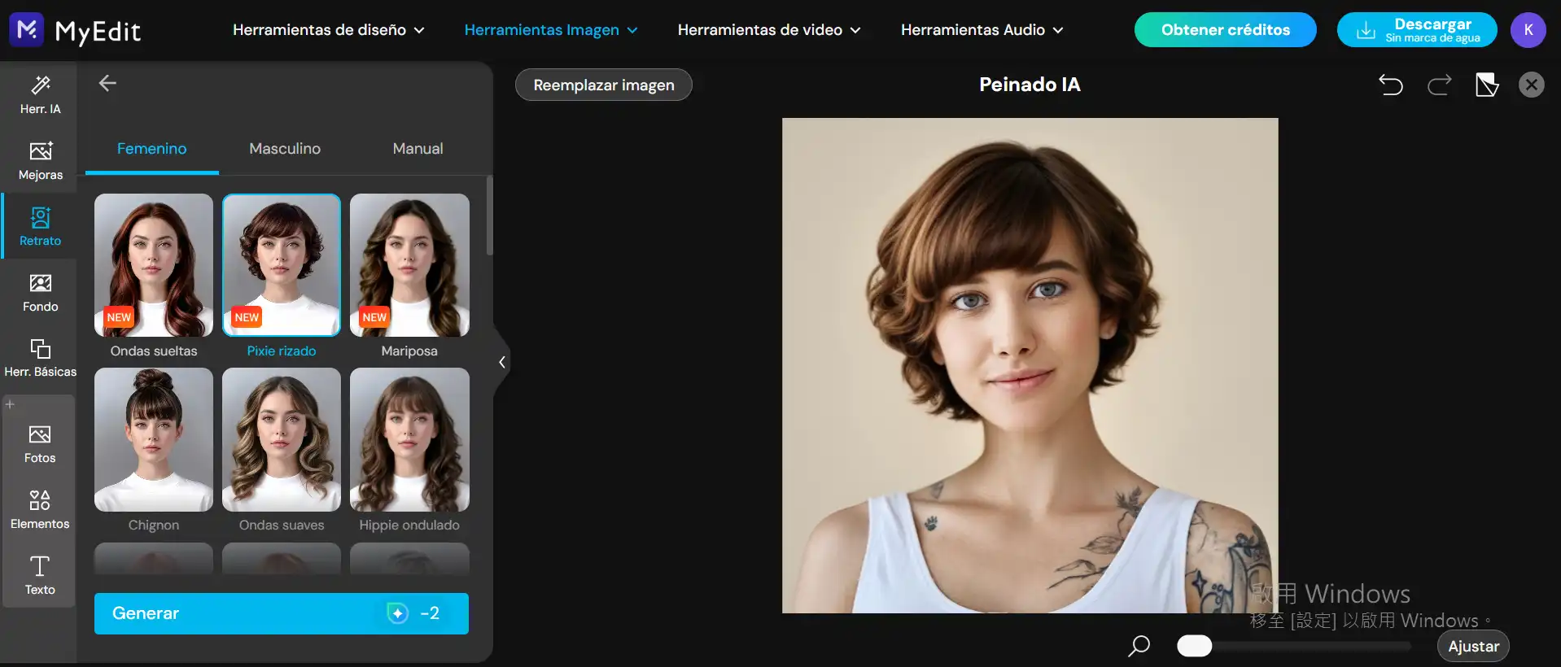Click the Peinado IA title text
1561x667 pixels.
coord(1030,85)
